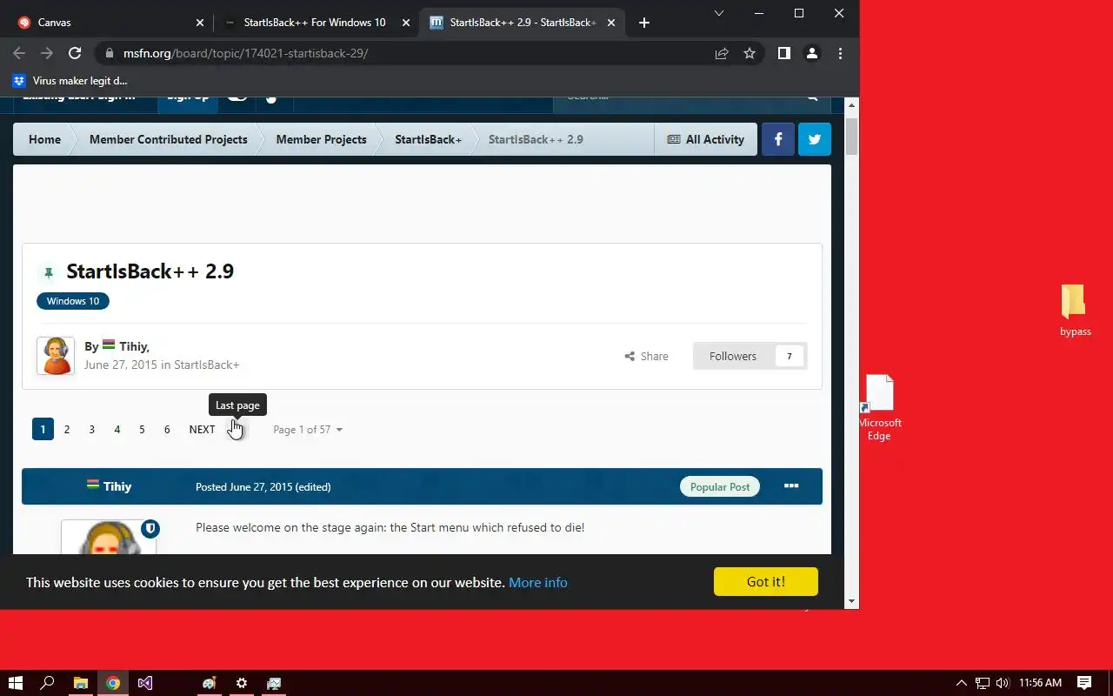Click the Share topic icon link

[647, 356]
